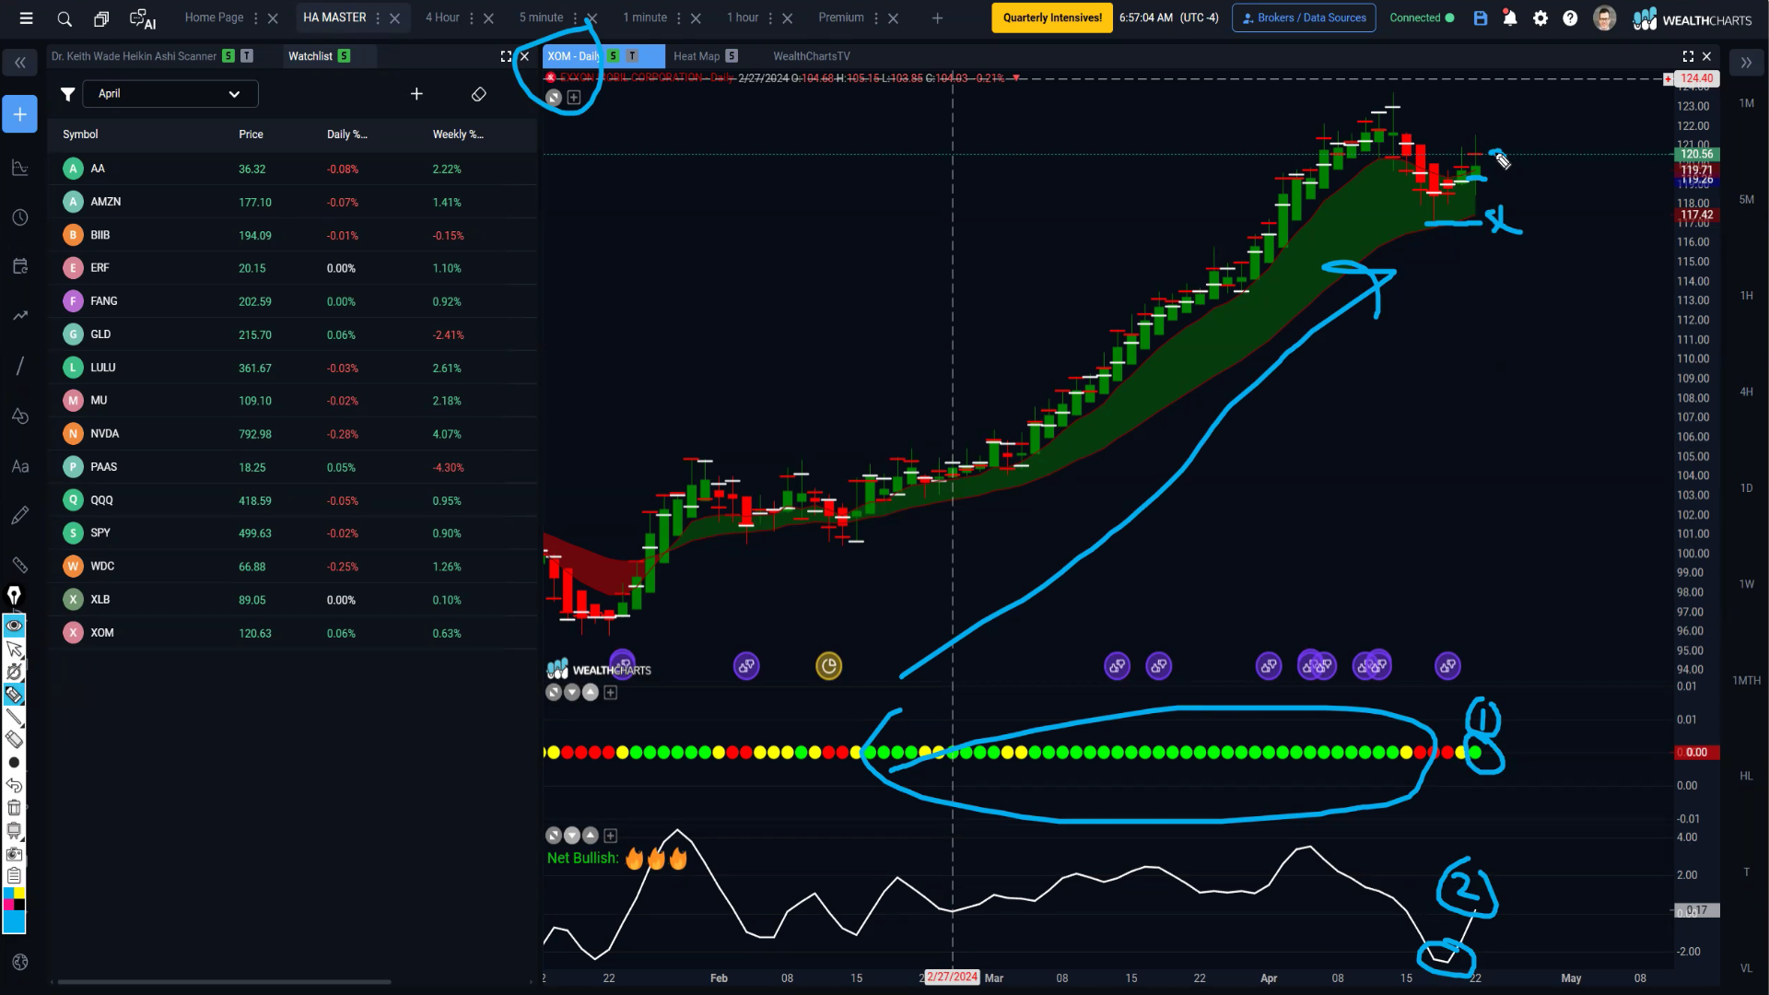The width and height of the screenshot is (1769, 995).
Task: Toggle the T badge on the Heikin Ashi Scanner tab
Action: 247,56
